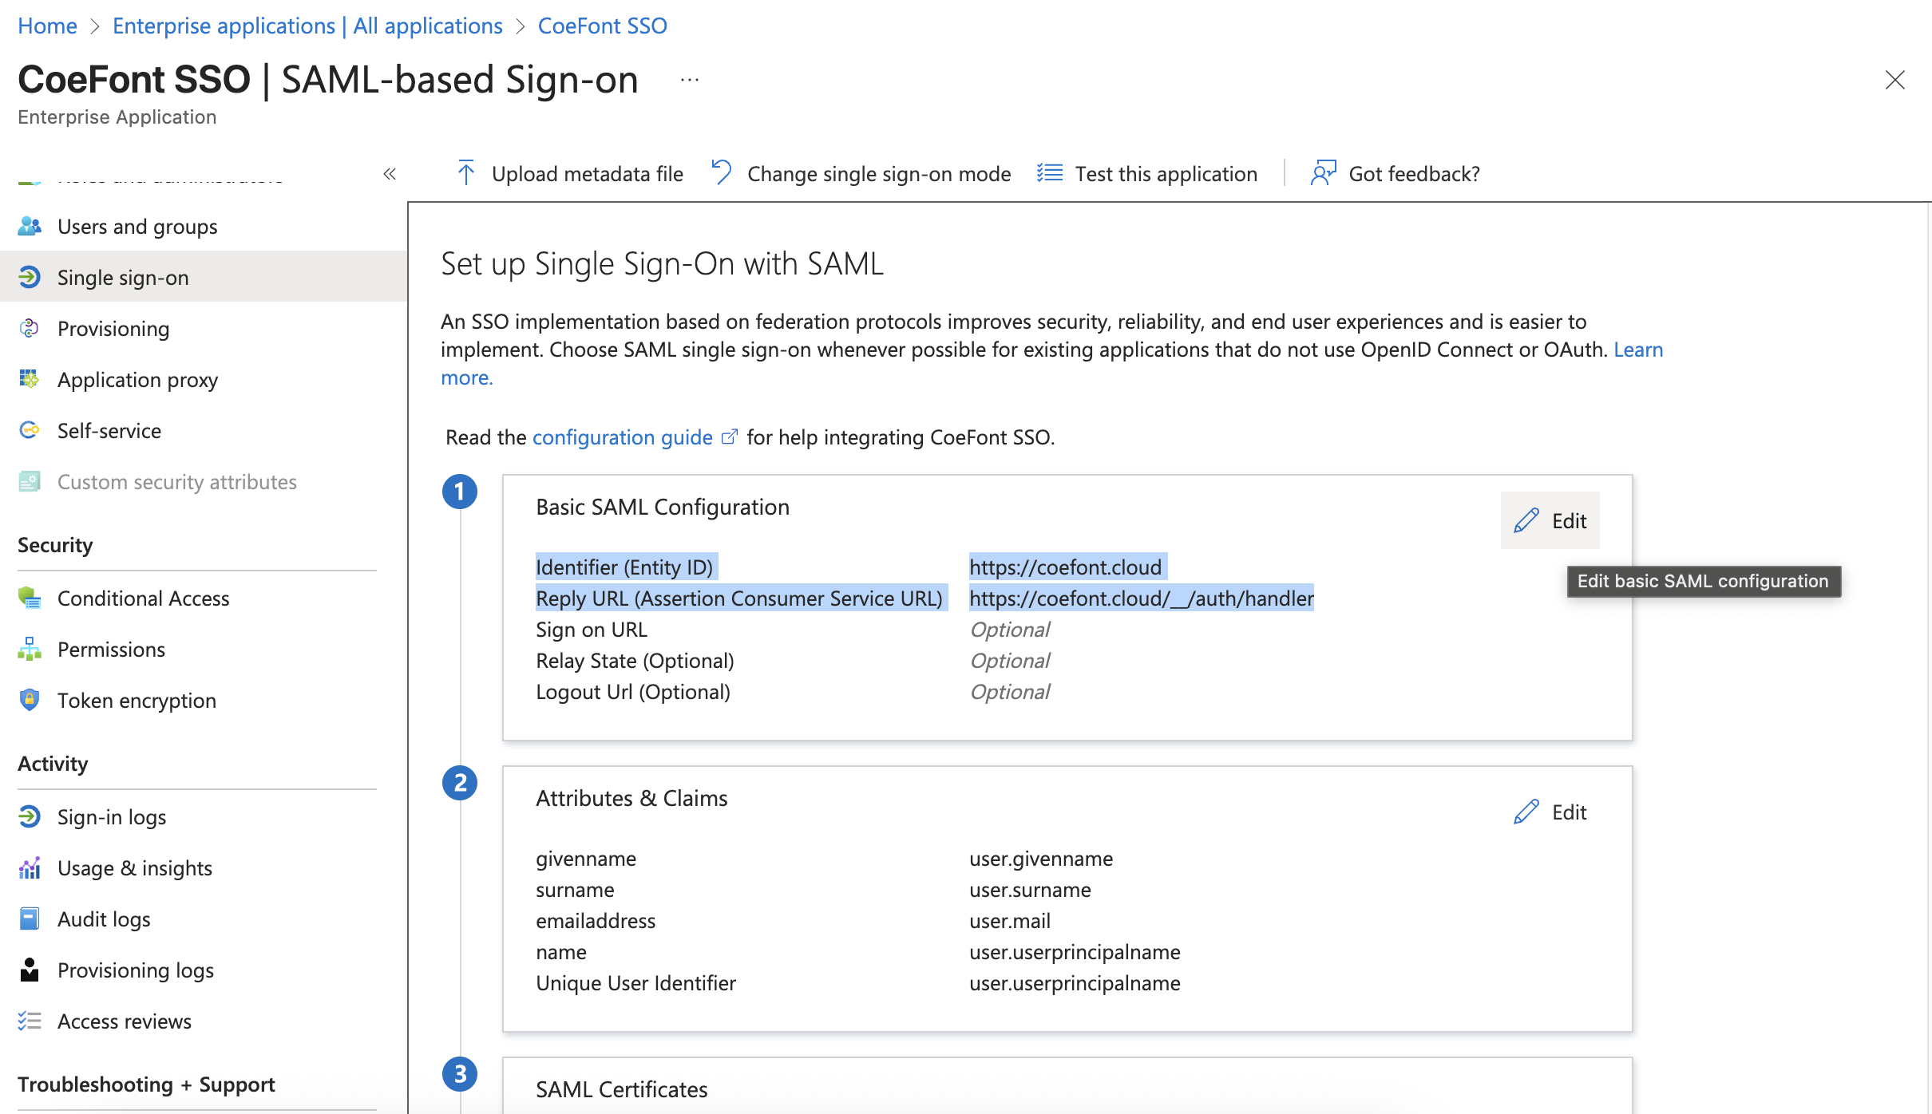
Task: Open Access reviews
Action: pyautogui.click(x=204, y=1021)
